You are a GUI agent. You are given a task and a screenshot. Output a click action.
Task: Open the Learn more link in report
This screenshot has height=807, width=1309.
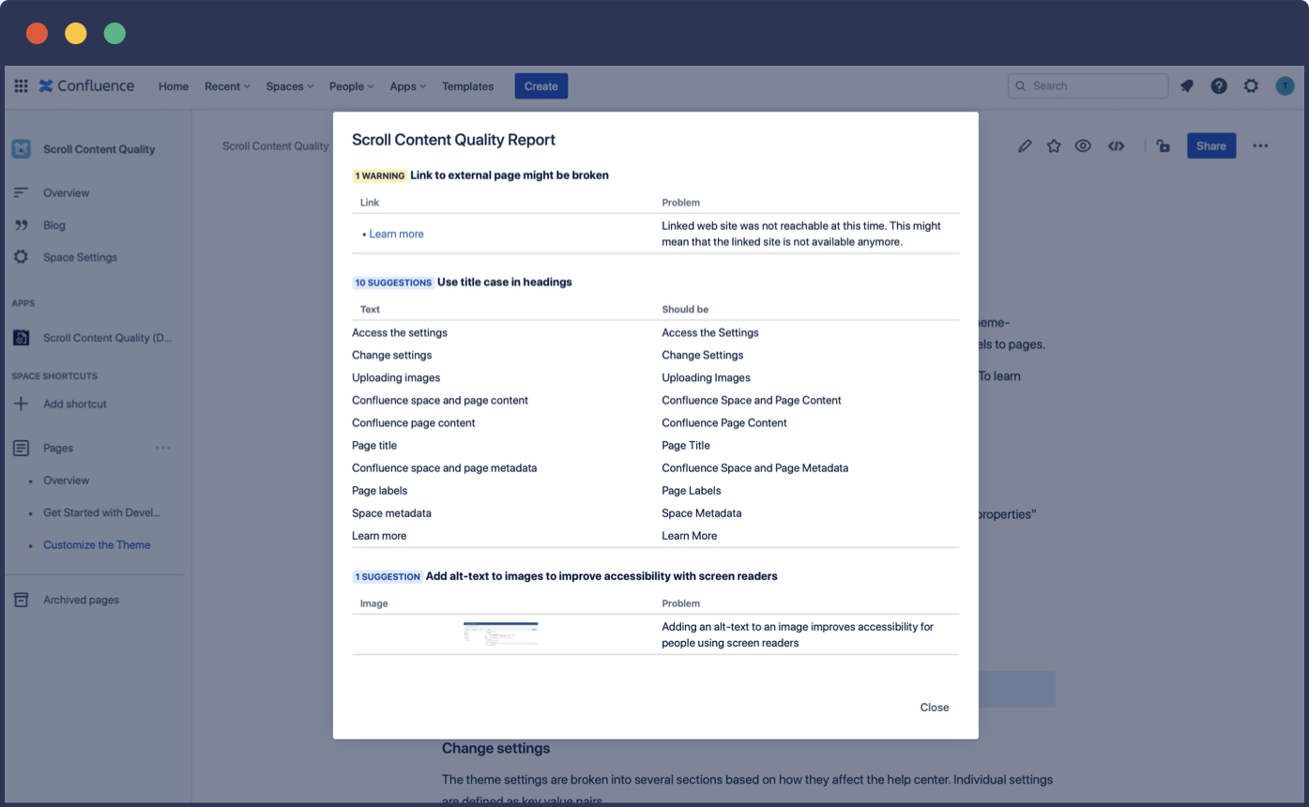click(396, 234)
